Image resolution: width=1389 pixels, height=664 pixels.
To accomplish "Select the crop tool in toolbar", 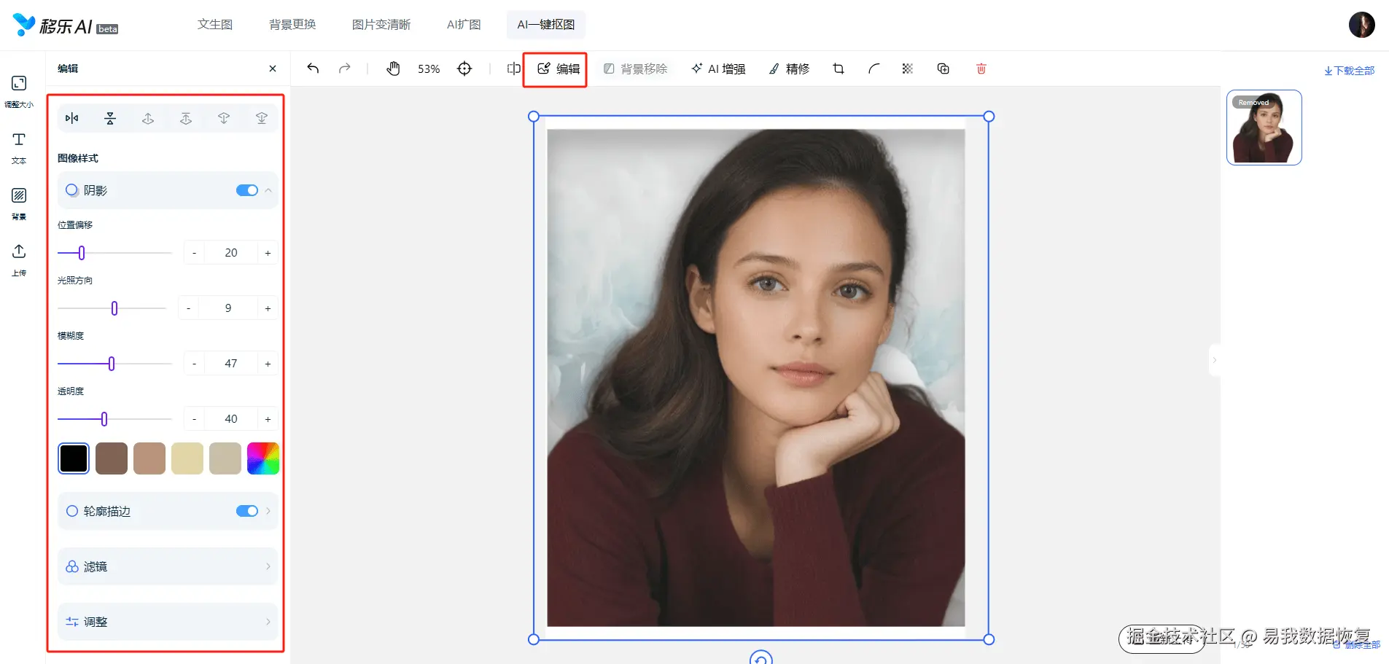I will coord(839,69).
